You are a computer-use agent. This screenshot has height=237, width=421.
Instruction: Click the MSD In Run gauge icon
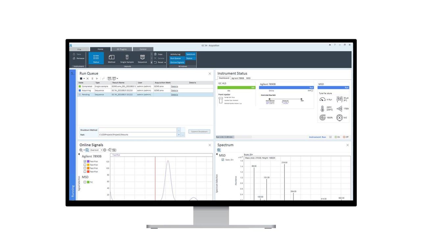(x=322, y=99)
